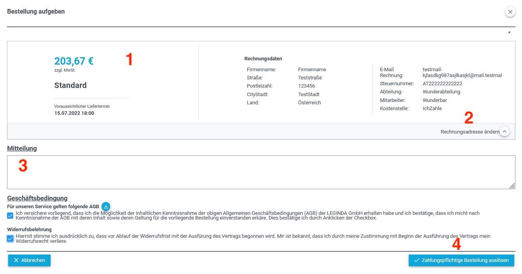Viewport: 522px width, 274px height.
Task: Click the Wunderbar employee value
Action: coord(435,100)
